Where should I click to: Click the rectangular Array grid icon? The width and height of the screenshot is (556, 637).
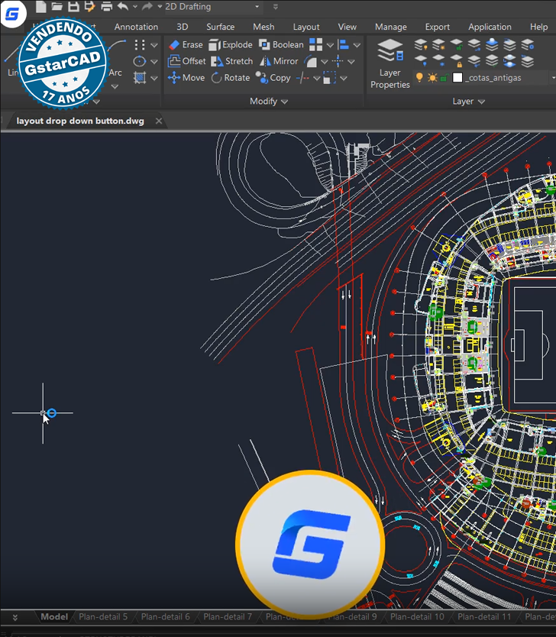click(315, 45)
